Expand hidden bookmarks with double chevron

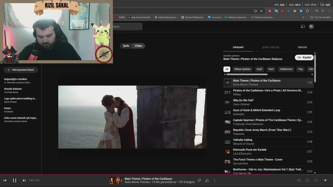(x=303, y=17)
